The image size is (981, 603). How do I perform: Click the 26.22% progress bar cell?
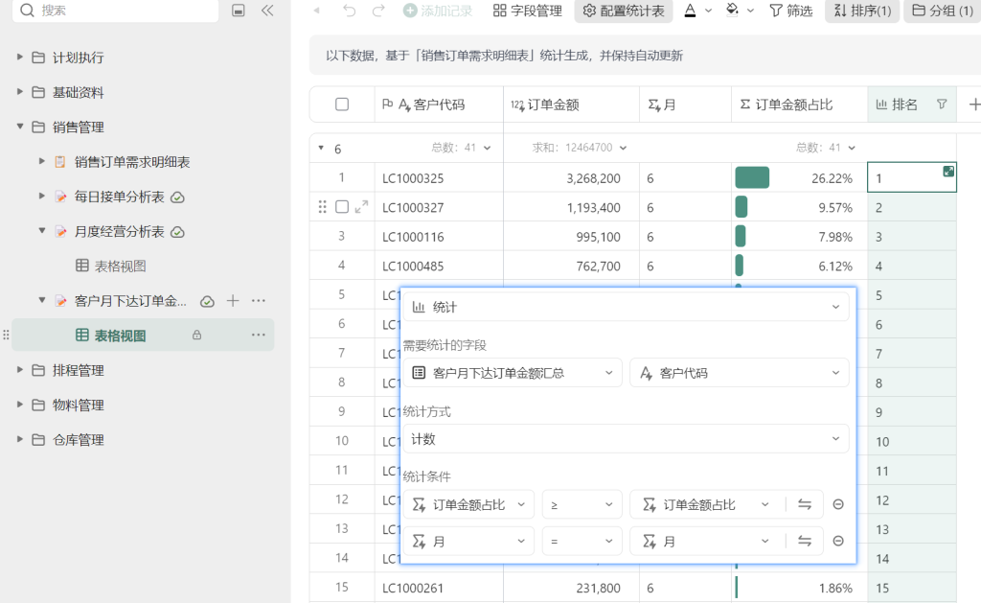[x=799, y=177]
